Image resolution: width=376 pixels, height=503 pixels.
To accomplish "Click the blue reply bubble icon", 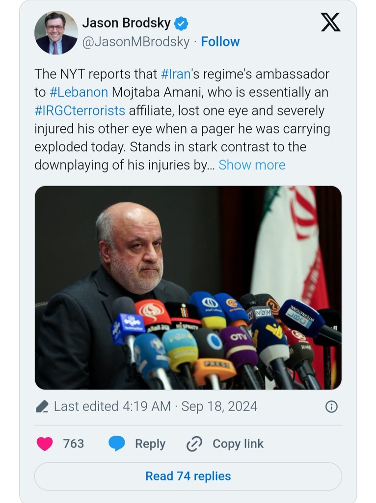I will tap(117, 444).
